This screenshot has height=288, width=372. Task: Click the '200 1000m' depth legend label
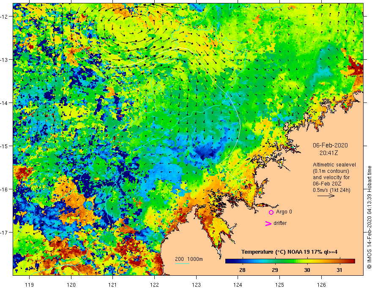(x=189, y=259)
